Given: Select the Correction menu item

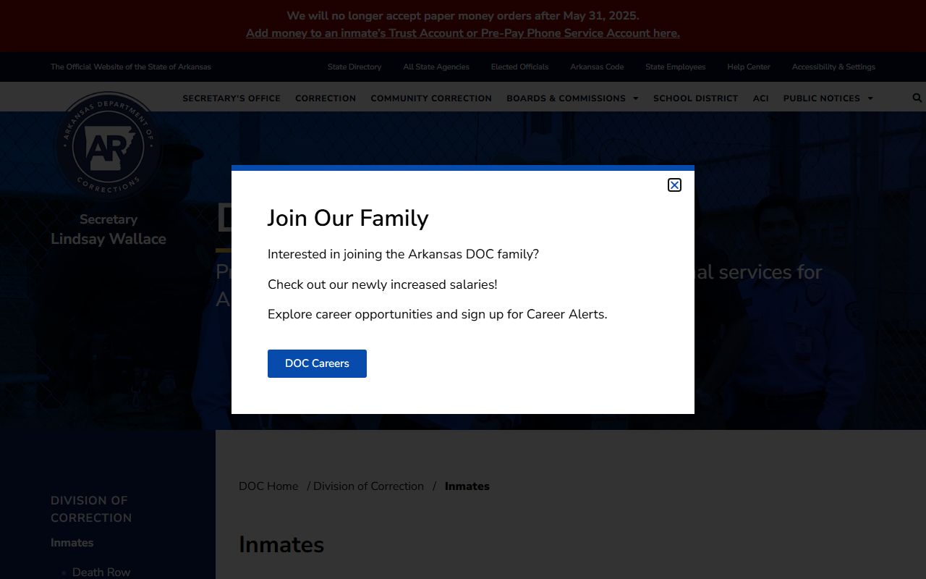Looking at the screenshot, I should click(326, 98).
